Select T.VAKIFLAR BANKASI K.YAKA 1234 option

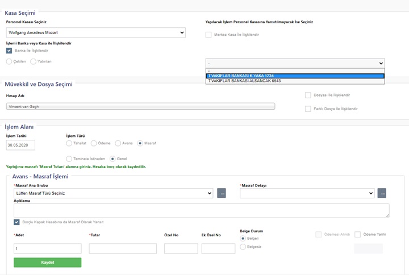(295, 76)
